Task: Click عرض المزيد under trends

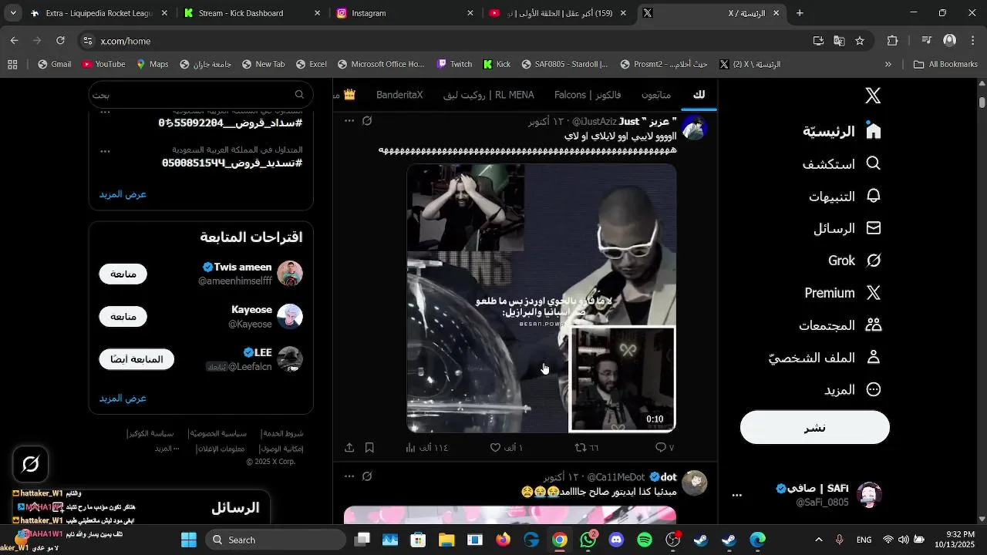Action: [x=123, y=194]
